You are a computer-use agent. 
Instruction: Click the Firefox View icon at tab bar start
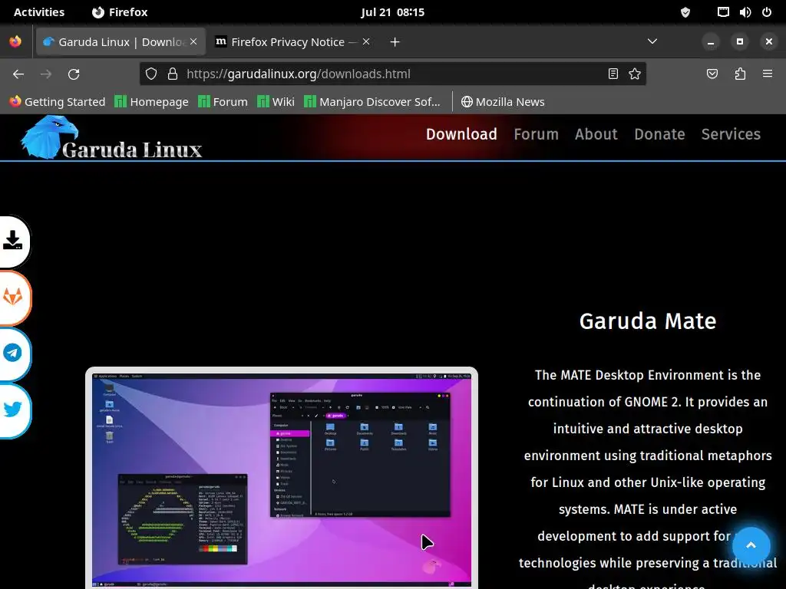click(x=15, y=41)
